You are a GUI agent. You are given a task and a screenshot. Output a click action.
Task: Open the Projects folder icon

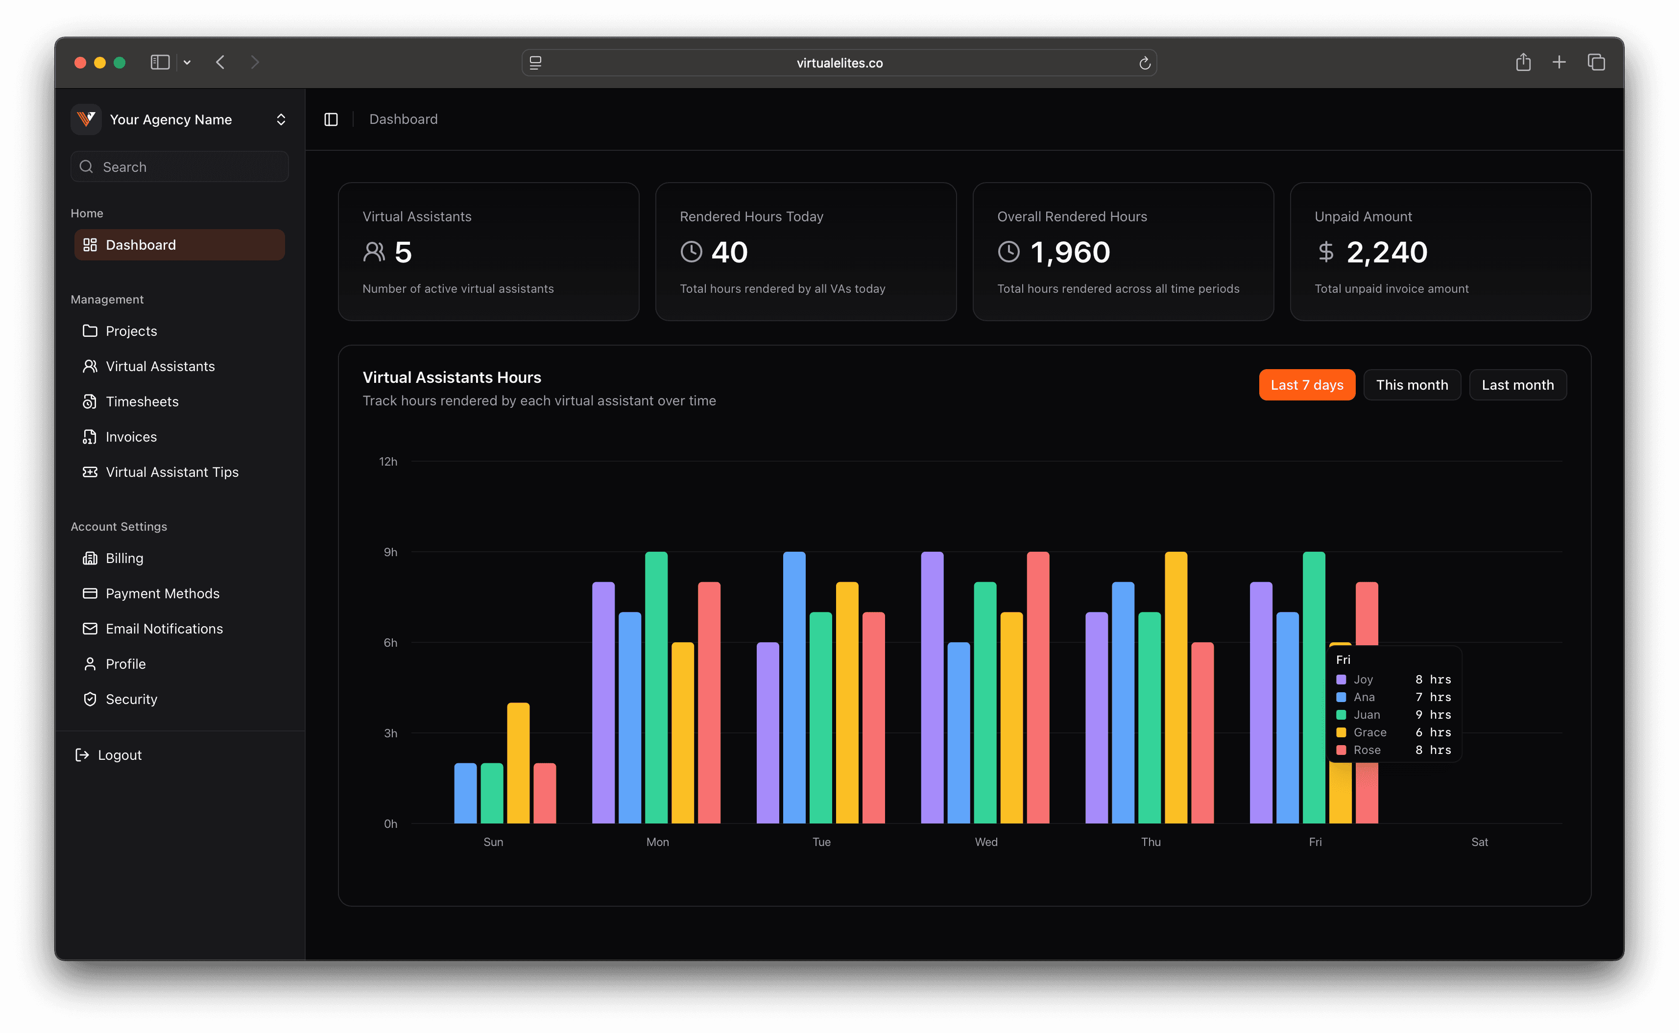coord(90,330)
